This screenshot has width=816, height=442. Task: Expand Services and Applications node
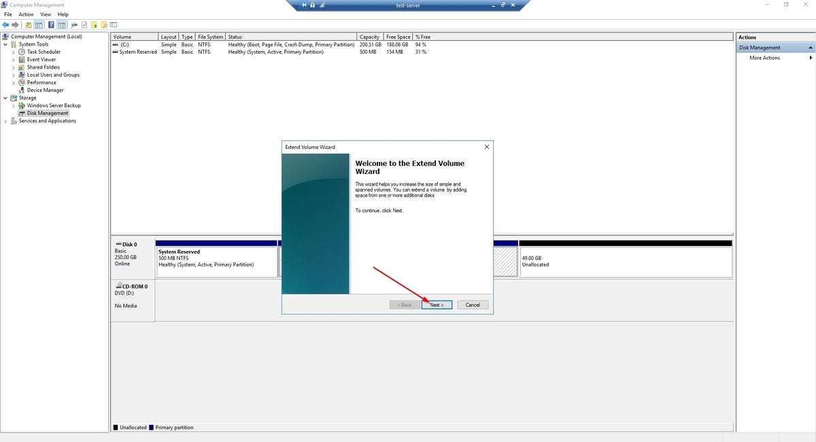click(5, 121)
